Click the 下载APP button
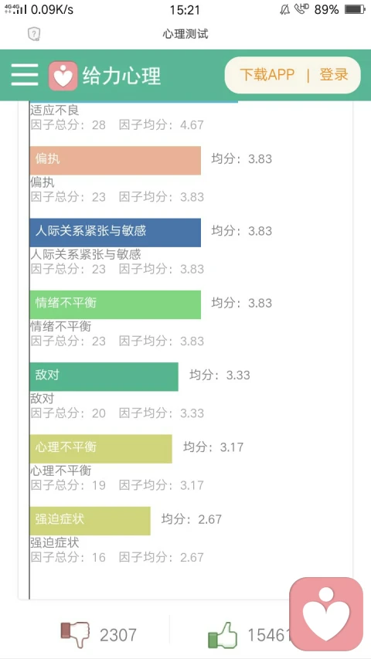The width and height of the screenshot is (371, 659). [x=267, y=75]
